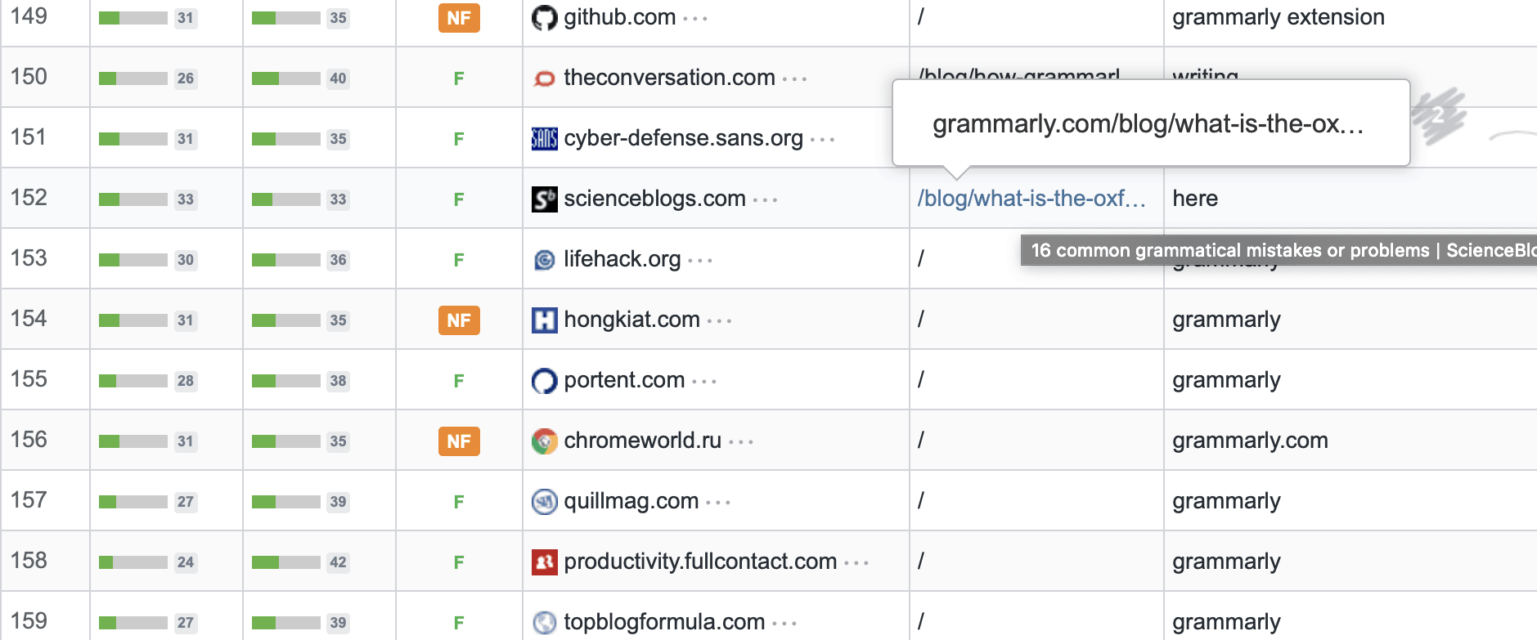Expand the options dots next to lifehack.org
The width and height of the screenshot is (1537, 640).
(700, 261)
